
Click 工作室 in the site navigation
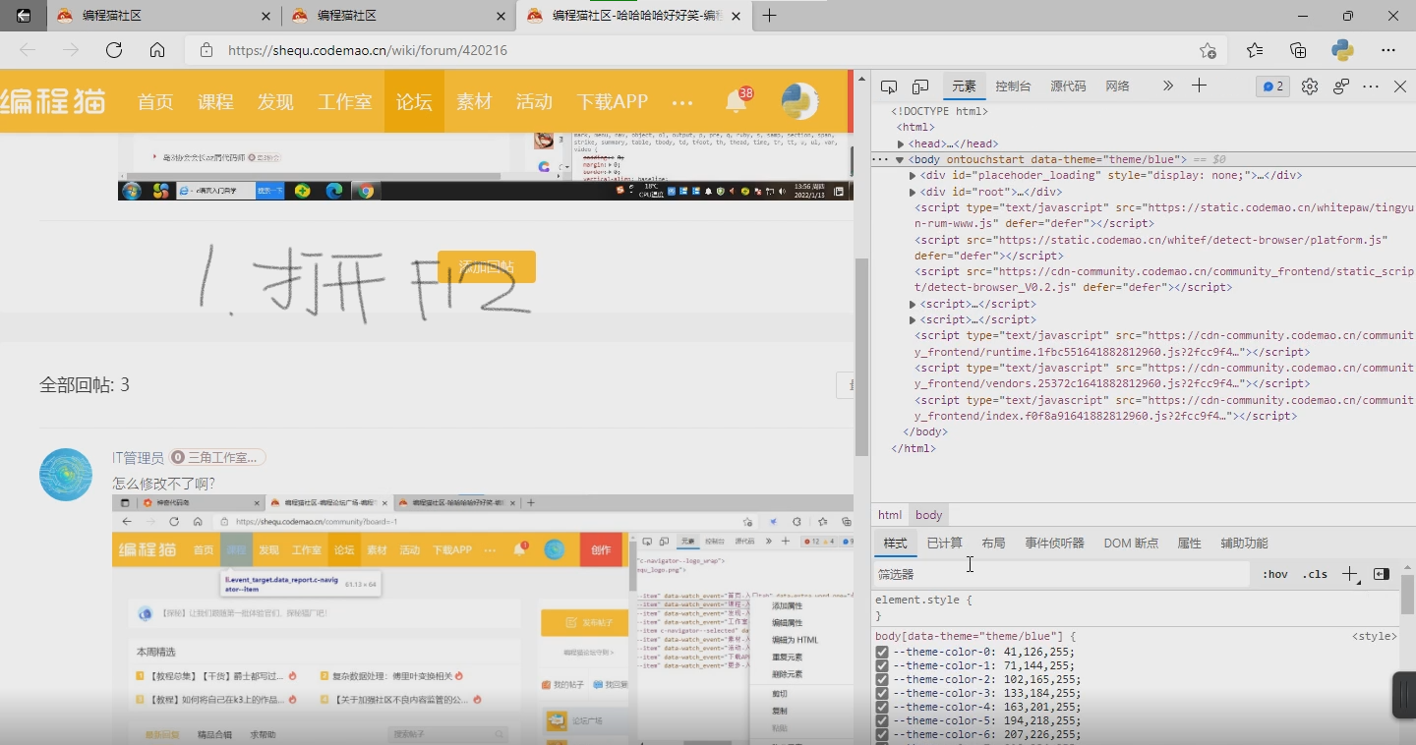coord(344,101)
